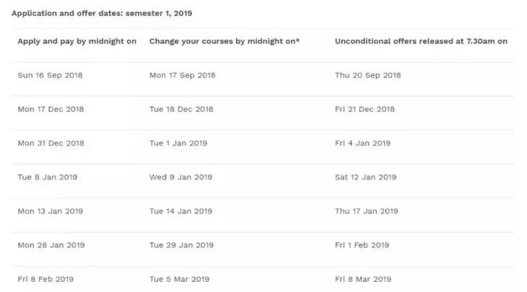Select the "Sun 16 Sep 2018" cell
527x292 pixels.
(x=51, y=76)
